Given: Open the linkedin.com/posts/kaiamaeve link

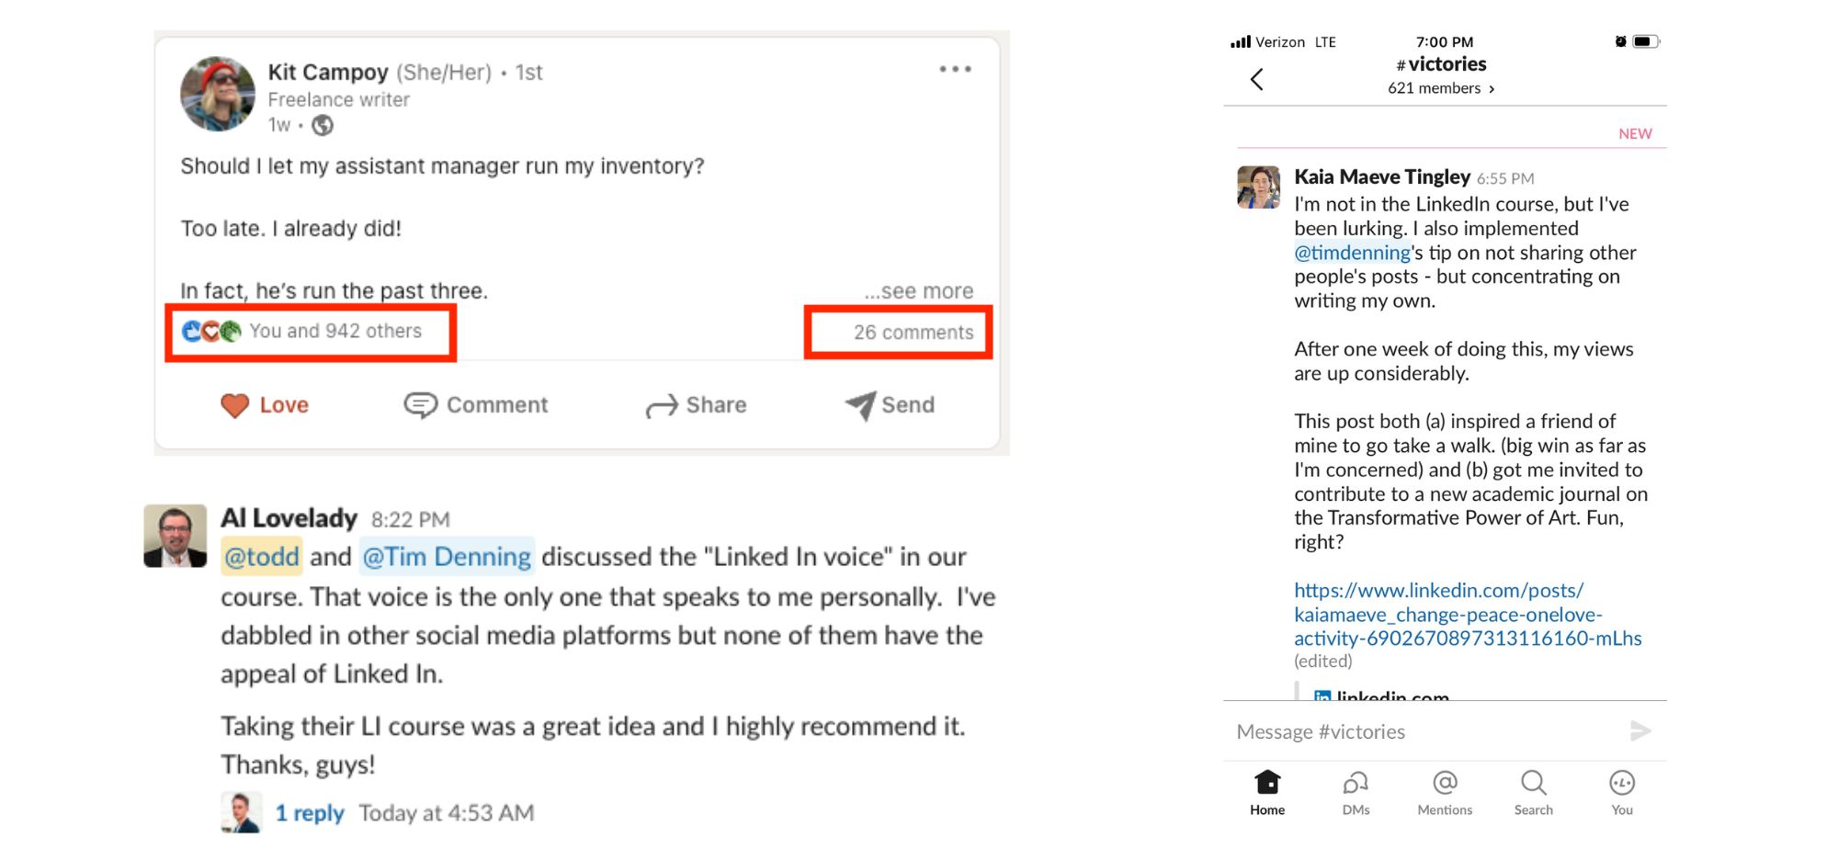Looking at the screenshot, I should 1468,615.
